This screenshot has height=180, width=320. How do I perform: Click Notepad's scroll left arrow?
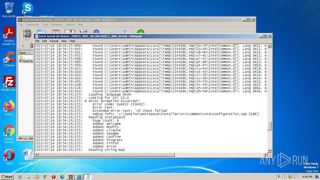click(x=36, y=155)
